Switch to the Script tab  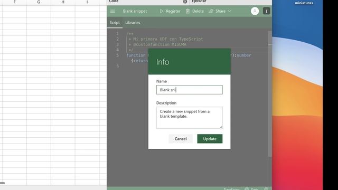tap(115, 23)
